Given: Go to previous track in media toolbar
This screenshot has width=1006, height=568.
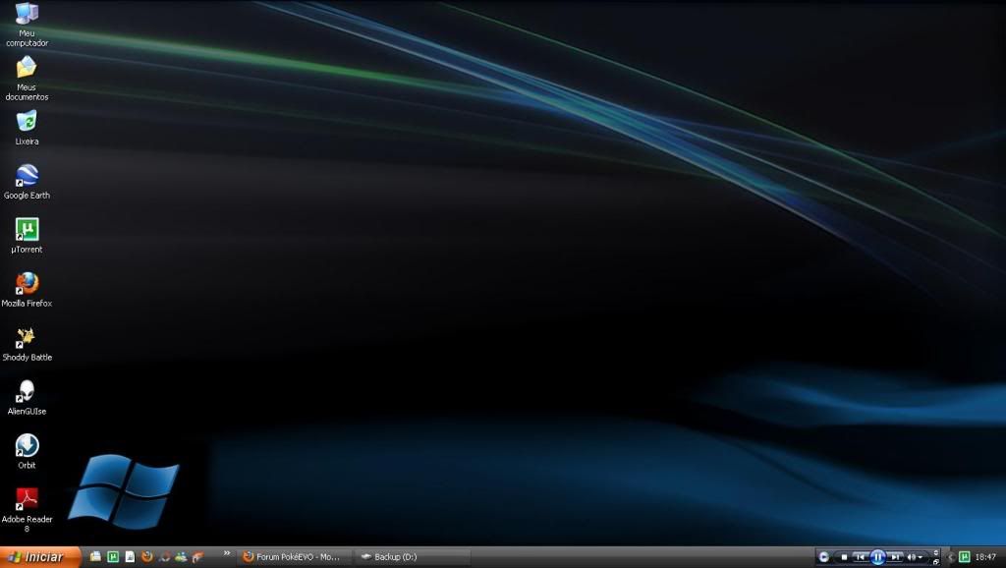Looking at the screenshot, I should pos(861,557).
